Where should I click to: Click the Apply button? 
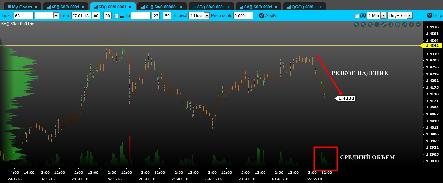[x=267, y=15]
